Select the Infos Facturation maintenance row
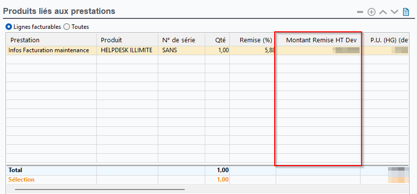Viewport: 417px width, 194px height. tap(207, 50)
